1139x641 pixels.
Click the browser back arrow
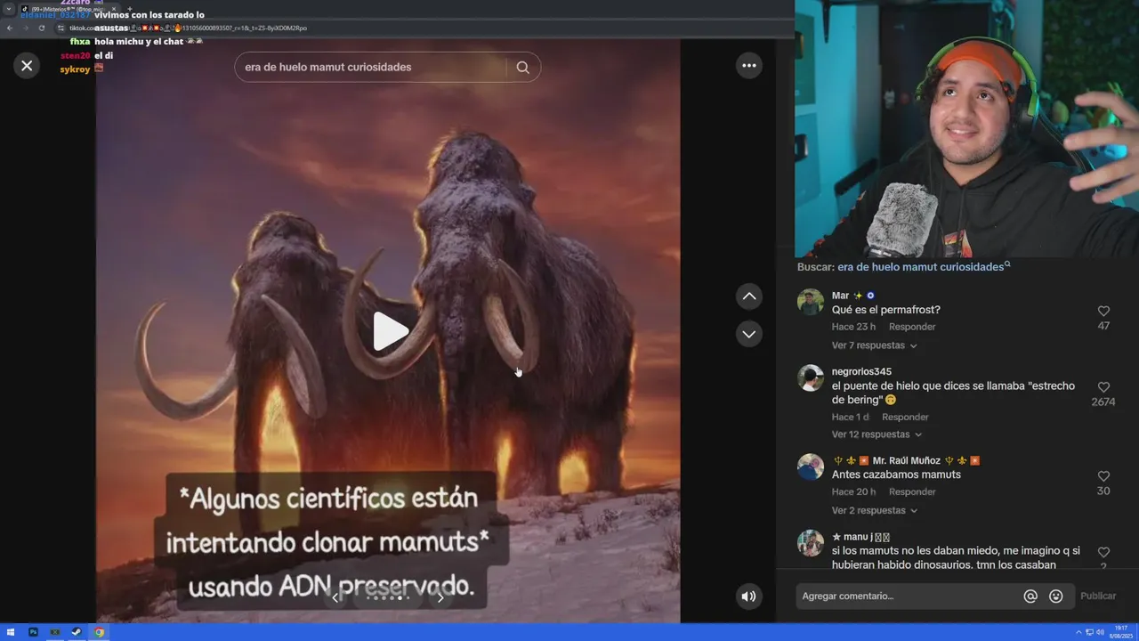pos(10,28)
